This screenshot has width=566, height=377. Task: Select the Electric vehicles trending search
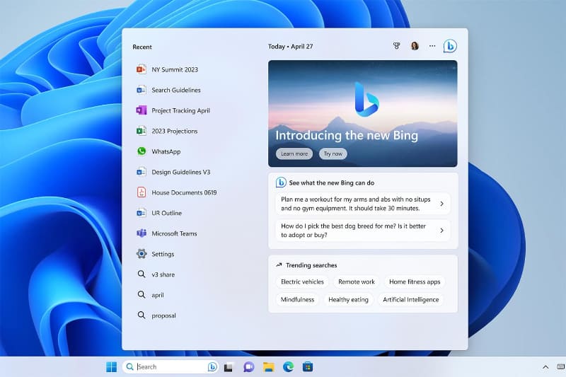pos(302,282)
